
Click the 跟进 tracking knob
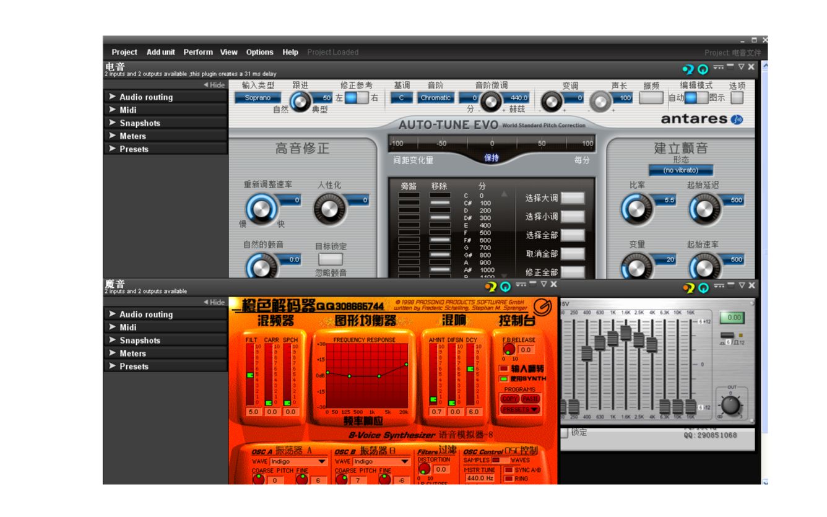[301, 102]
